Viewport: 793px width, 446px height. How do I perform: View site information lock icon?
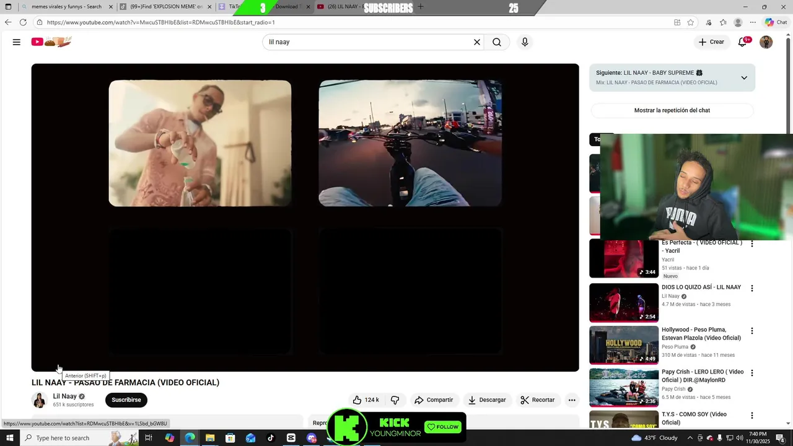tap(39, 22)
